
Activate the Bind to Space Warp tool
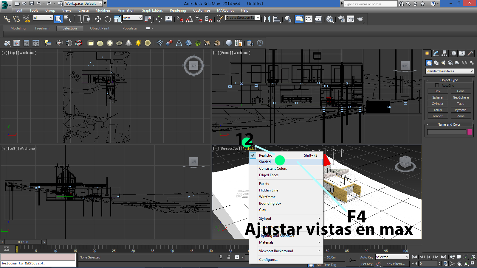pos(26,19)
